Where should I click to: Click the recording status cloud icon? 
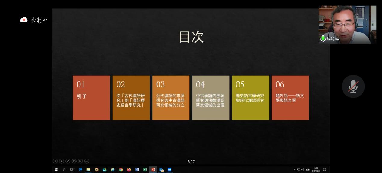[24, 20]
